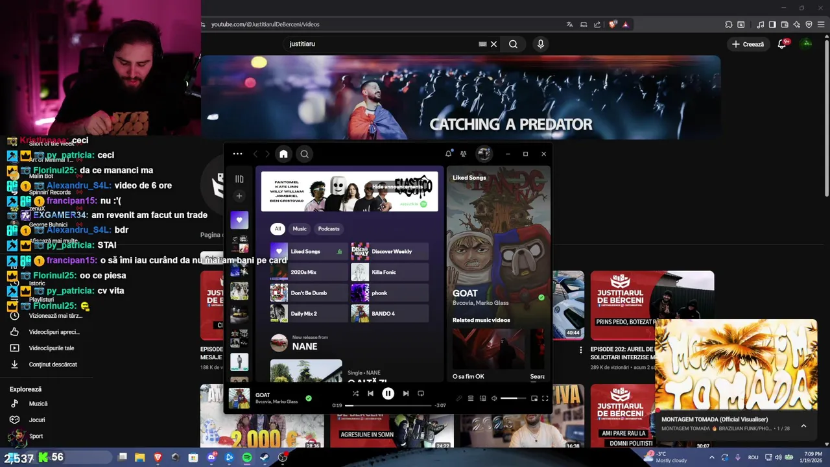Skip to next track
Viewport: 830px width, 467px height.
tap(405, 393)
